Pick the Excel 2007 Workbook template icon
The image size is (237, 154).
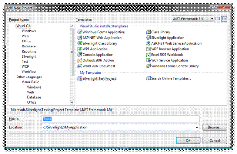pos(148,55)
